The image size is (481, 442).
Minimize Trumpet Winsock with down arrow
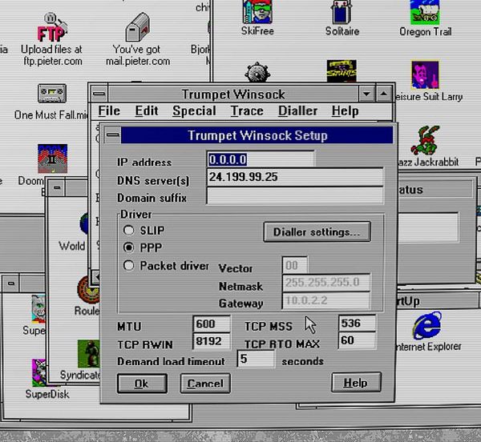pos(366,94)
